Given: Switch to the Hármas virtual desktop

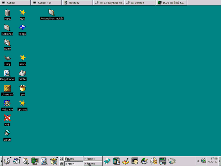Looking at the screenshot, I should [93, 159].
